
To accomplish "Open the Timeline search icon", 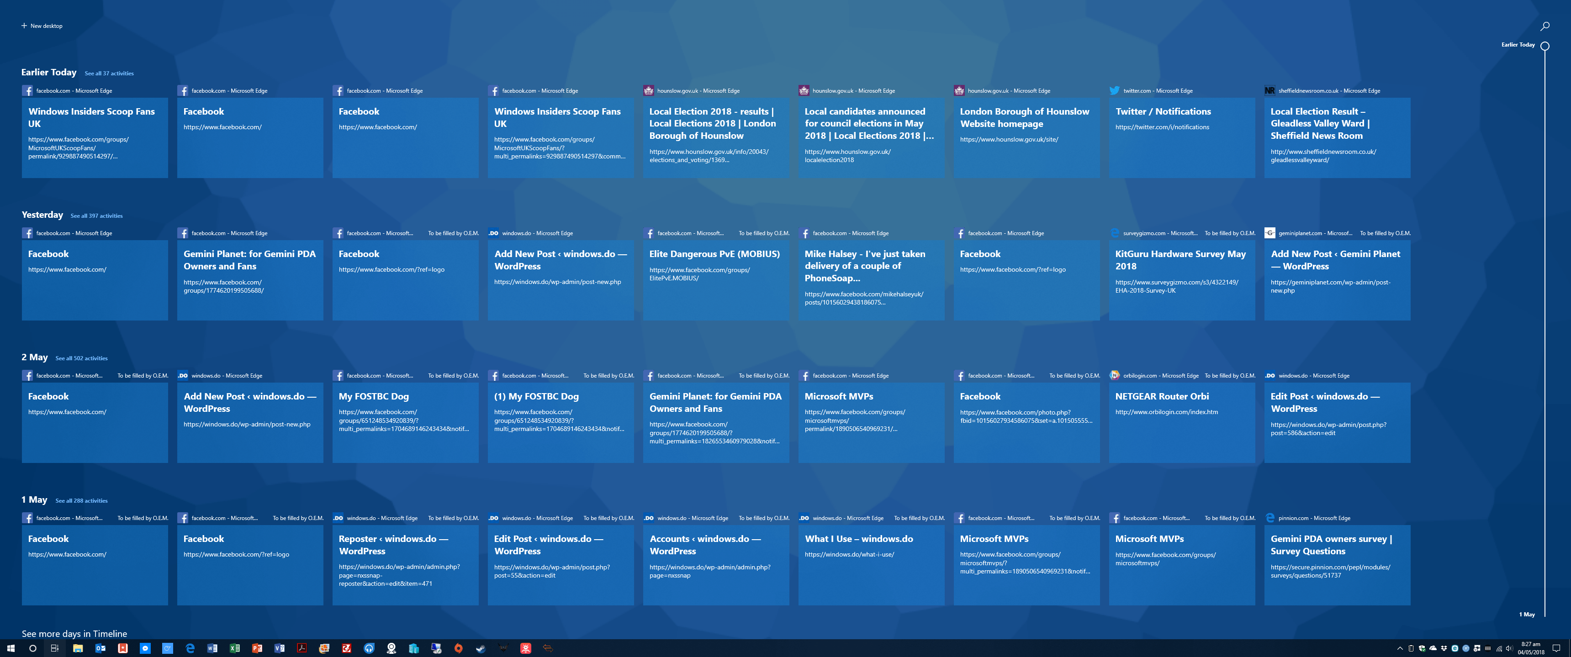I will click(1545, 26).
